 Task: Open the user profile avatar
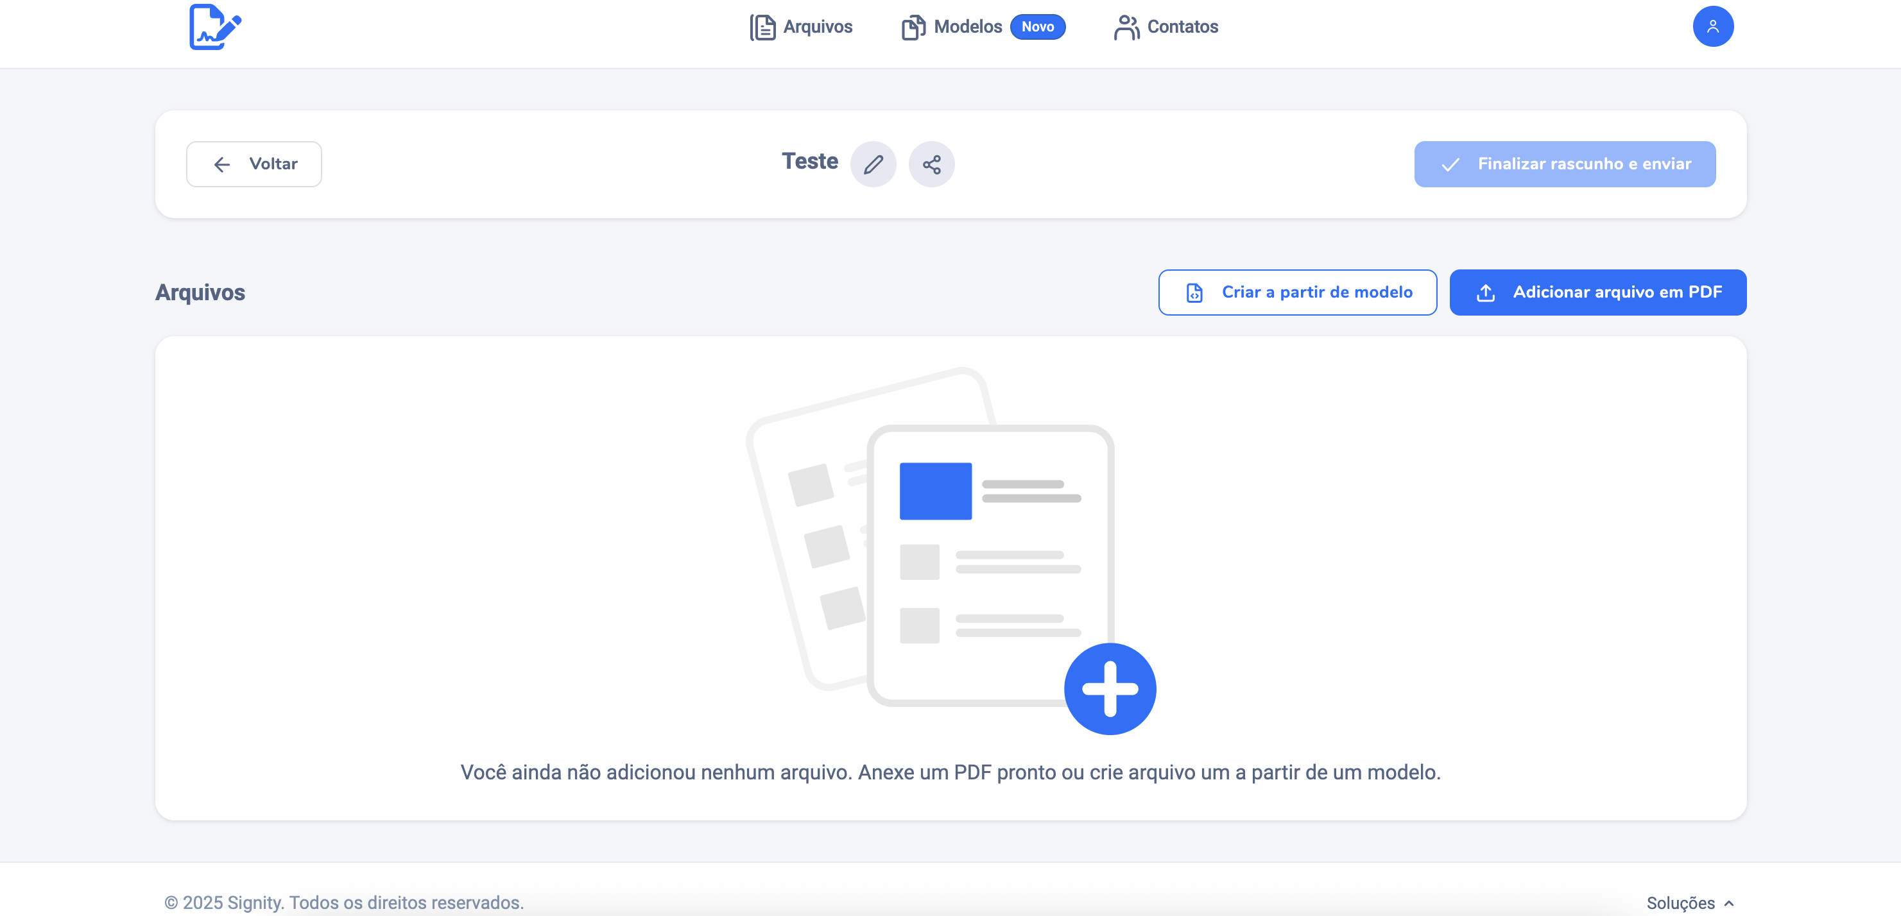click(1712, 26)
